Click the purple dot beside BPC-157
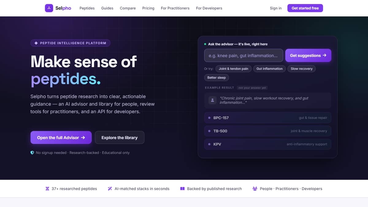The image size is (368, 207). point(209,118)
